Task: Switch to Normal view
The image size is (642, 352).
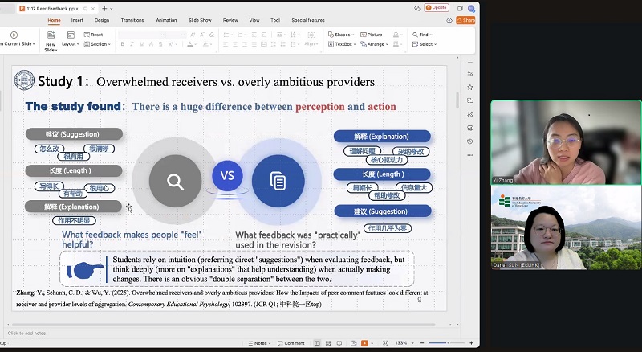Action: click(x=318, y=343)
